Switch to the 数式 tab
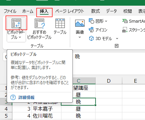Viewport: 145px width, 120px height. click(x=95, y=11)
